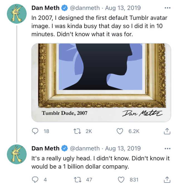Open the framed Tumblr Dude image
Viewport: 178px width, 186px height.
click(x=101, y=83)
